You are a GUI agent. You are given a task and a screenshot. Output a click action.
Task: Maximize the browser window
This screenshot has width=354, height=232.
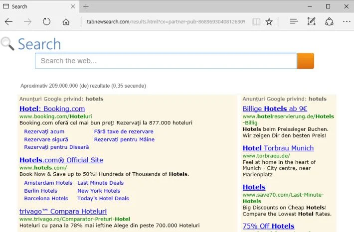coord(328,6)
